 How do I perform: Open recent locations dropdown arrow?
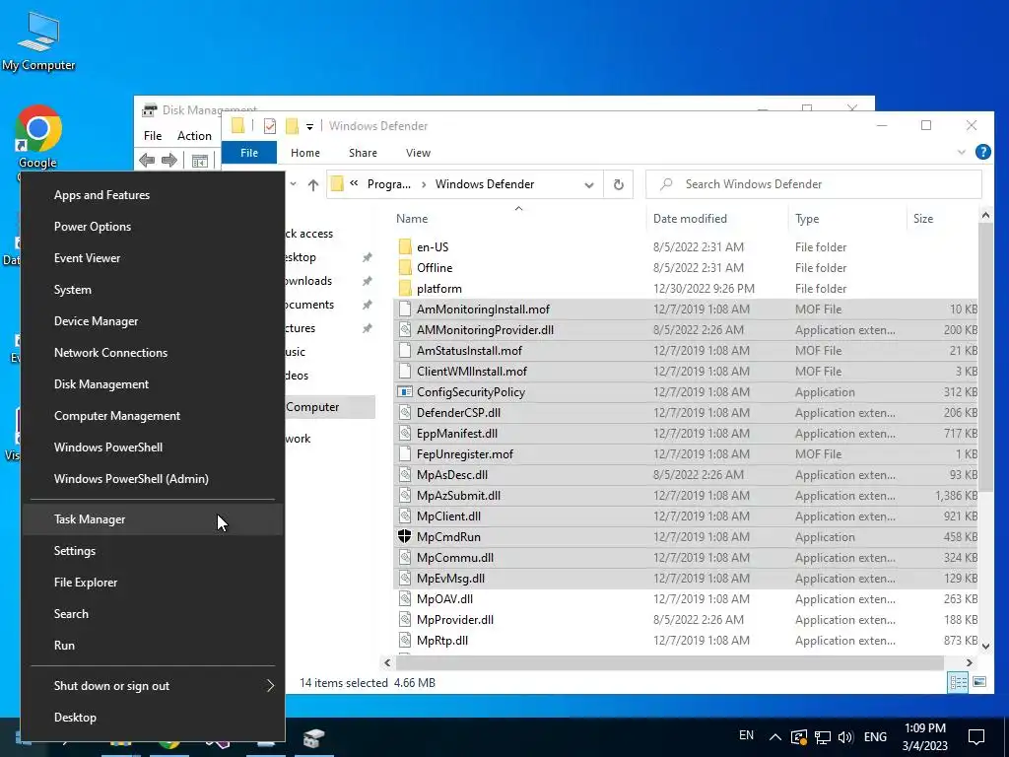pos(293,184)
